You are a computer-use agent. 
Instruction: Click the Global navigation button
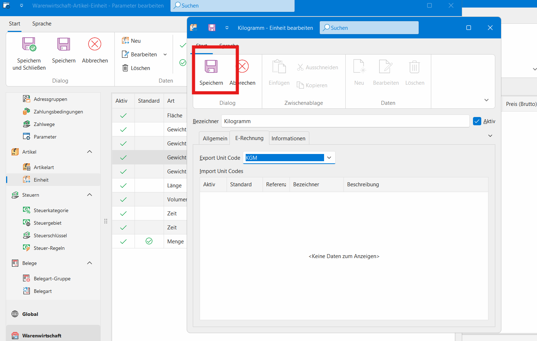point(30,314)
